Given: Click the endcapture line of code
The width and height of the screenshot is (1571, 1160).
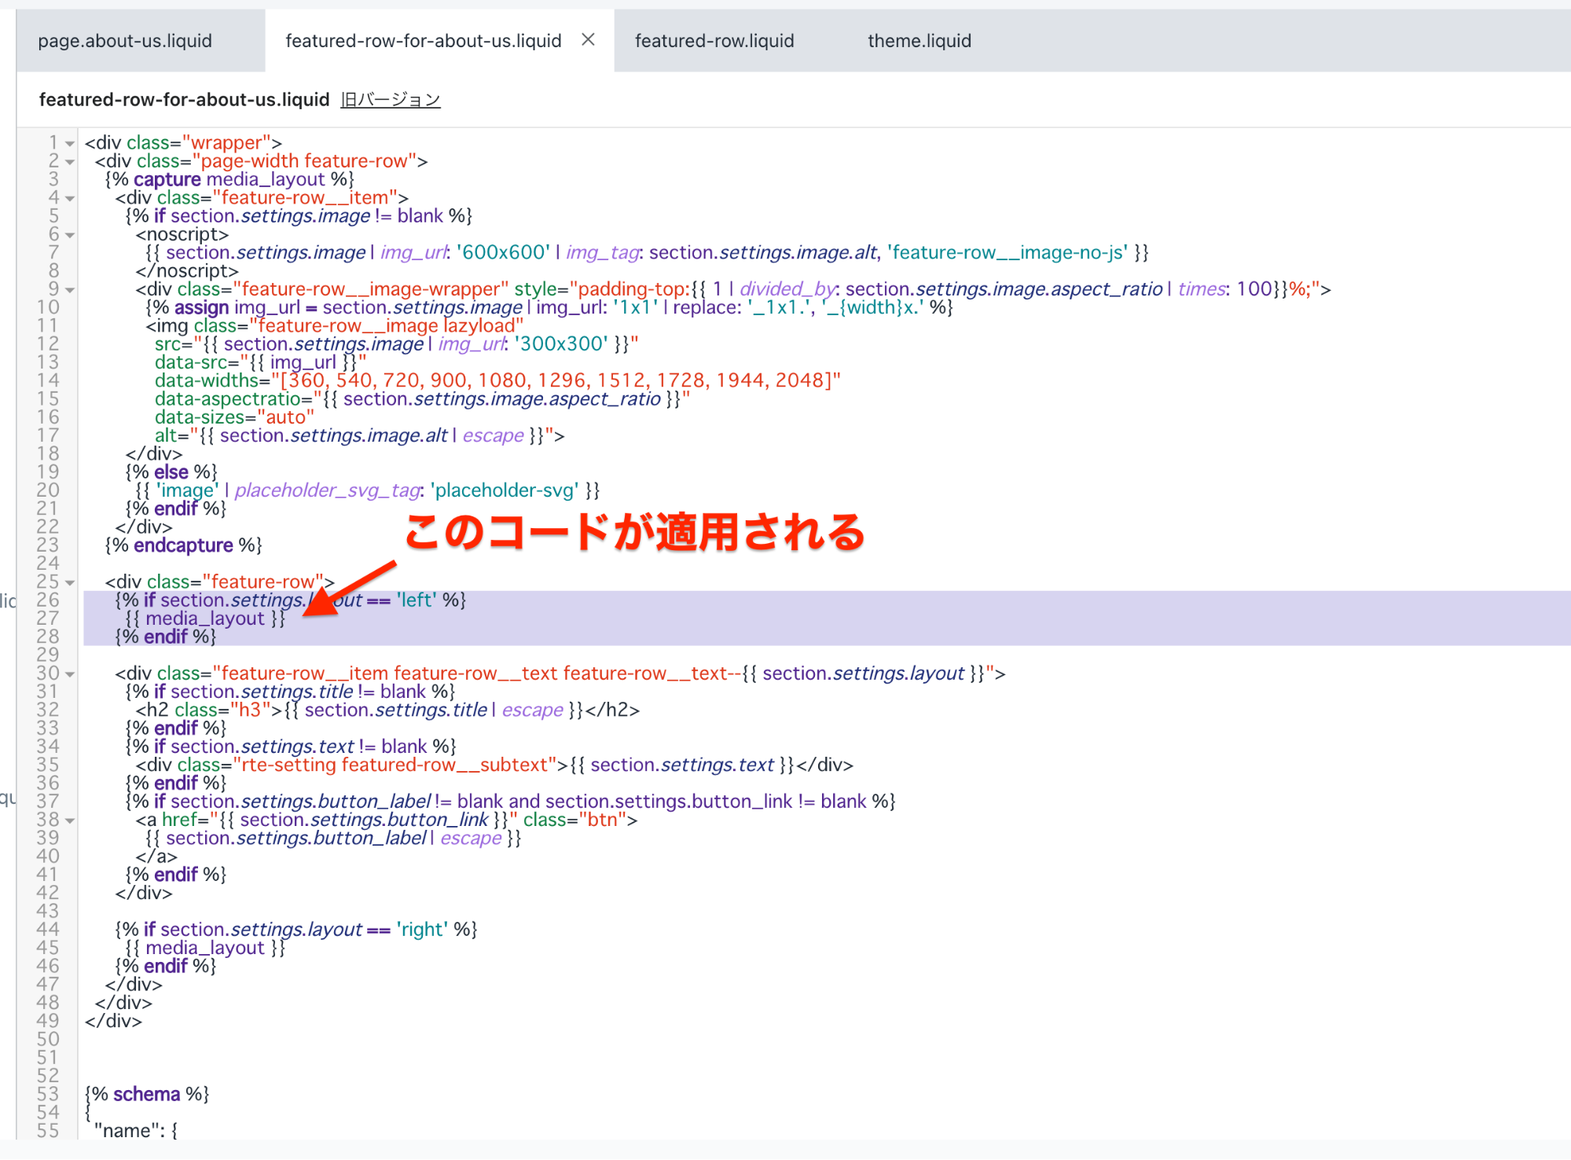Looking at the screenshot, I should pos(183,545).
